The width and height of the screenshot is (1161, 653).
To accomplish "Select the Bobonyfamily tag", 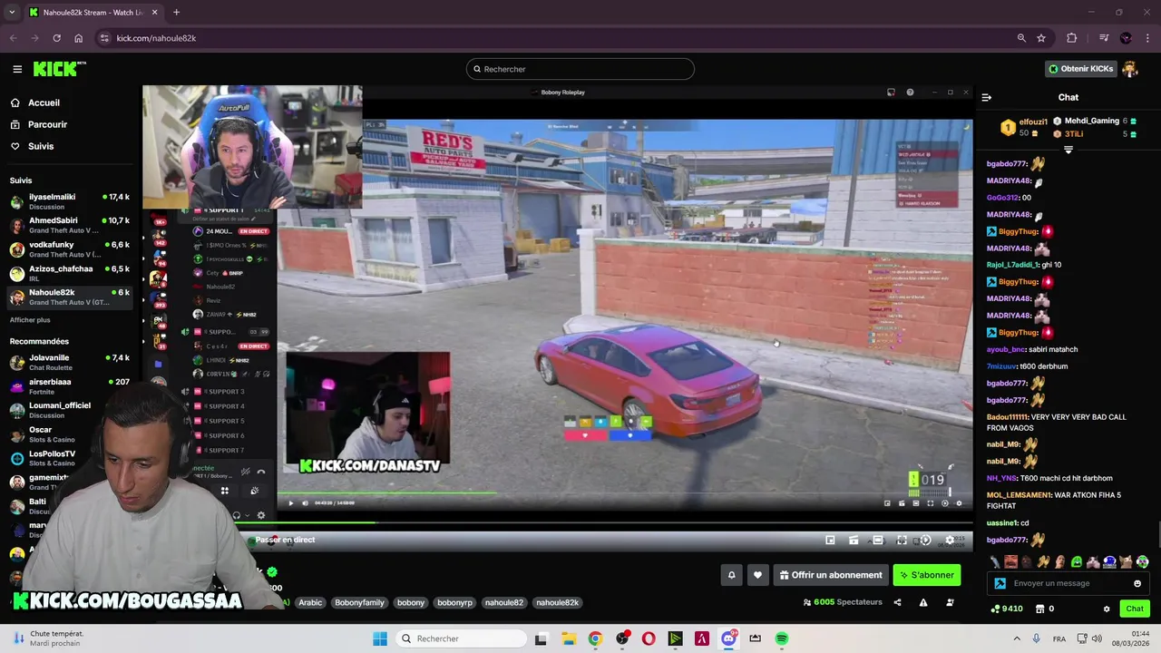I will click(360, 602).
